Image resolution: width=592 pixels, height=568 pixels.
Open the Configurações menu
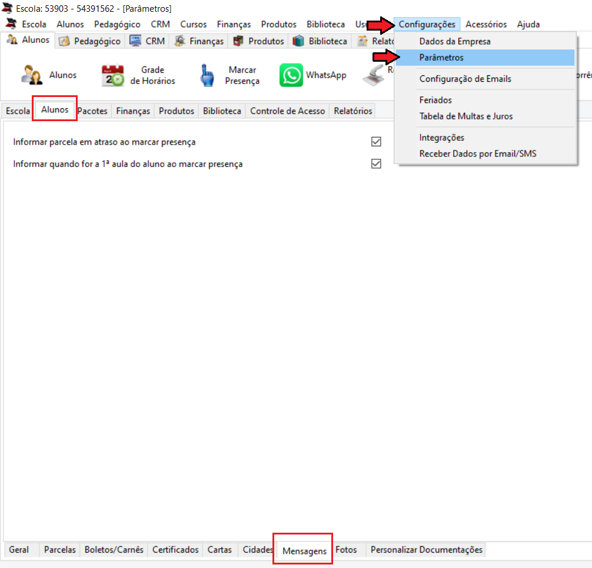coord(427,24)
